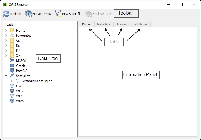Select the Home entry text
Screen dimensions: 201x140
coord(21,31)
